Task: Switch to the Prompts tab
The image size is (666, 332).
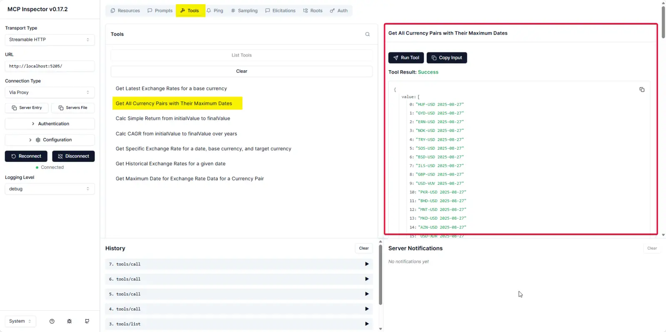Action: pos(160,11)
